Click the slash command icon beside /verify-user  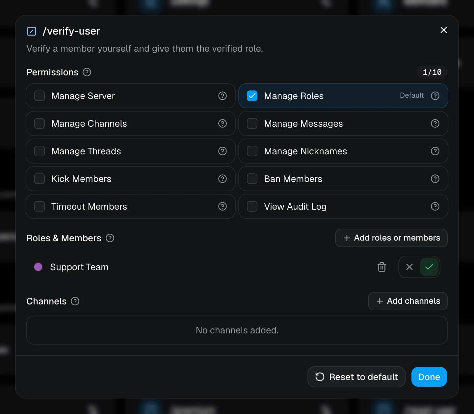point(32,31)
